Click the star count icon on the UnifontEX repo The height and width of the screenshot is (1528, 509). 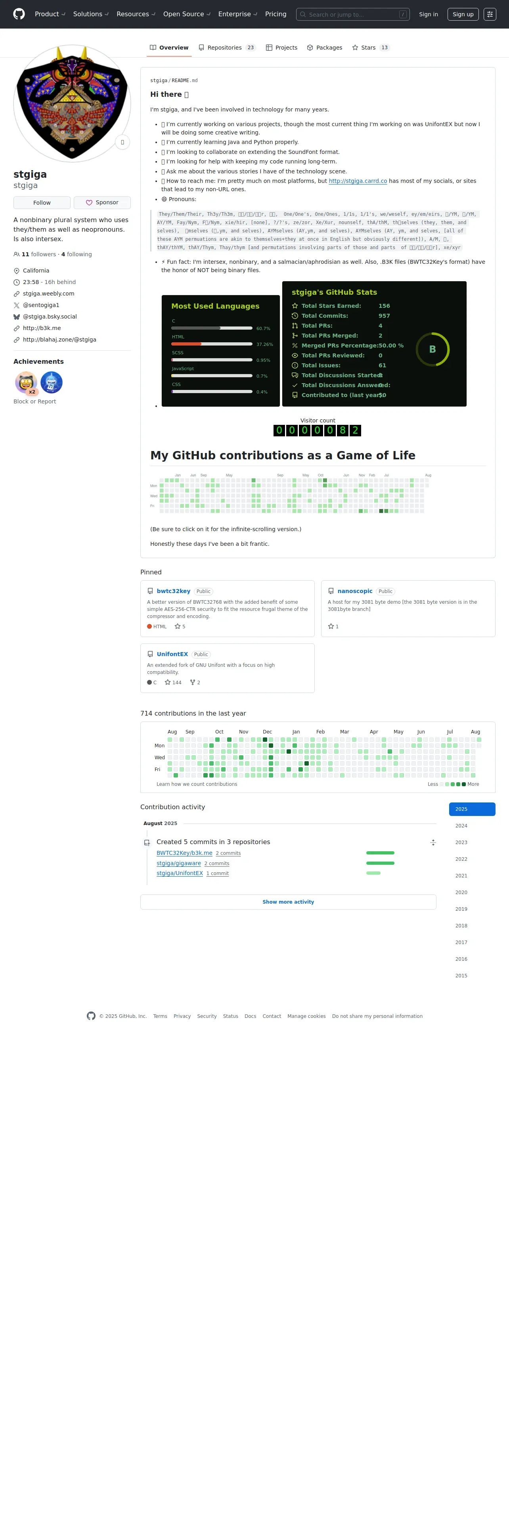(168, 683)
